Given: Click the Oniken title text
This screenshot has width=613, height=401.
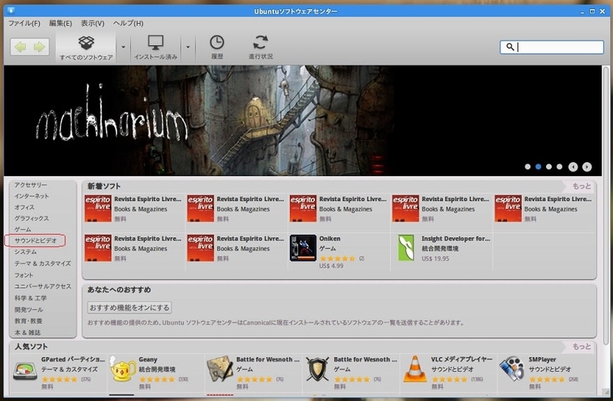Looking at the screenshot, I should coord(329,239).
